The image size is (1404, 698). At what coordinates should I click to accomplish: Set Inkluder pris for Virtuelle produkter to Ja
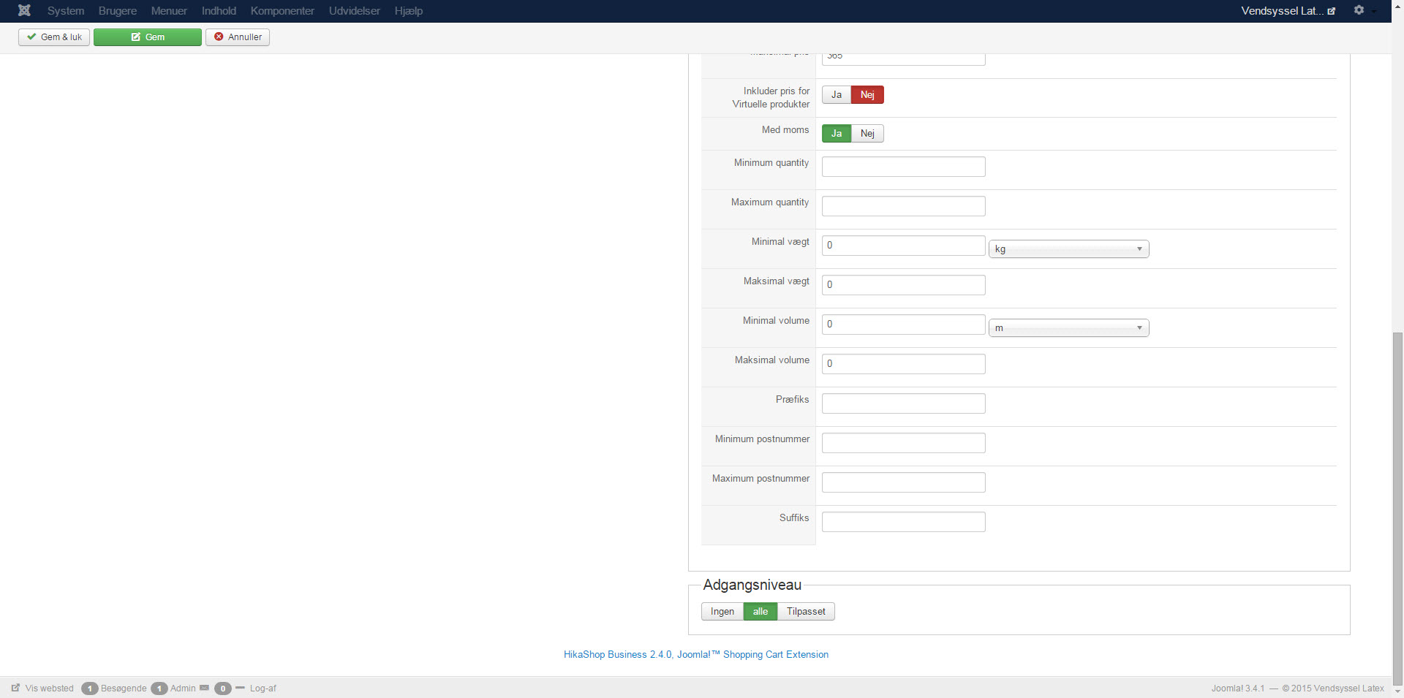(837, 95)
